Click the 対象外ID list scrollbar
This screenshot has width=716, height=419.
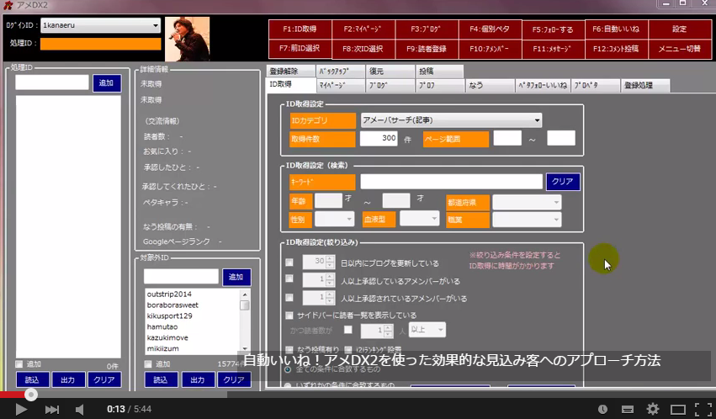[x=245, y=321]
